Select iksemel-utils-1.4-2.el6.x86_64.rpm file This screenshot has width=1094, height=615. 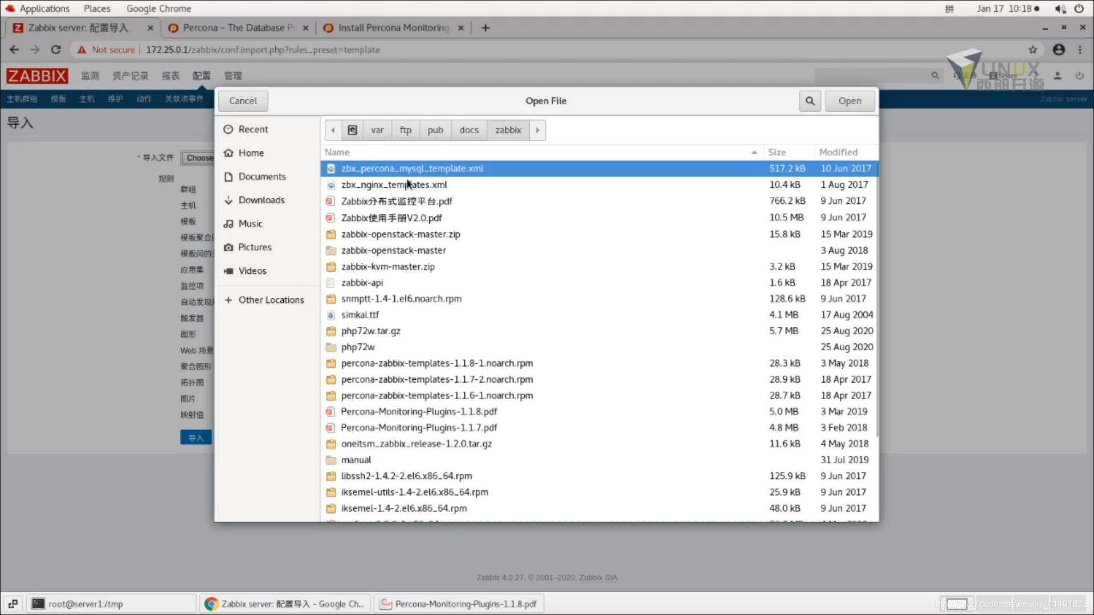[599, 492]
